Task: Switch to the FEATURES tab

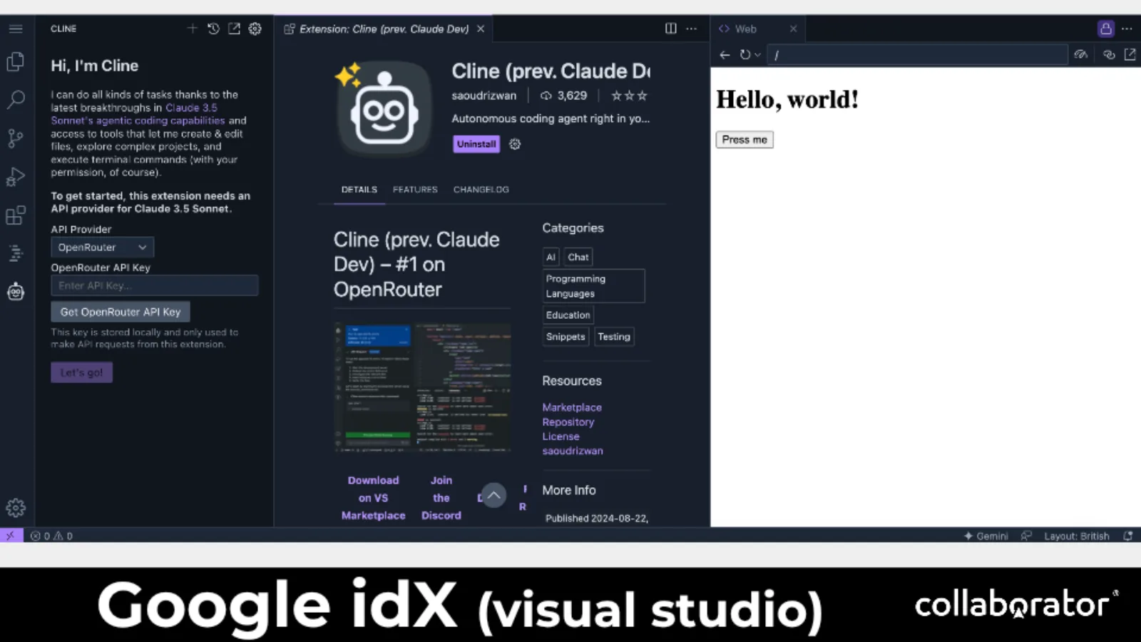Action: pyautogui.click(x=415, y=190)
